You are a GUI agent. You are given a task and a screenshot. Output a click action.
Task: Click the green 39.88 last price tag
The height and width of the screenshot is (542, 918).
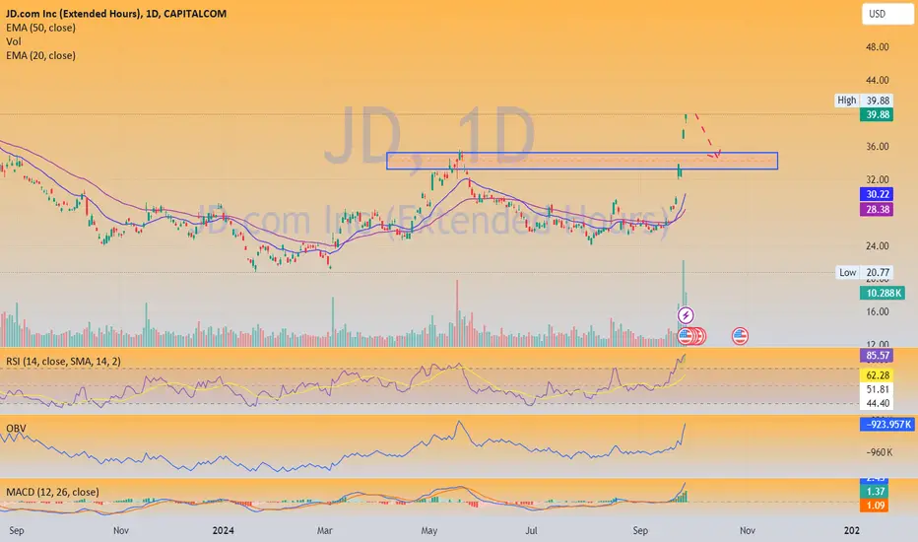point(877,115)
